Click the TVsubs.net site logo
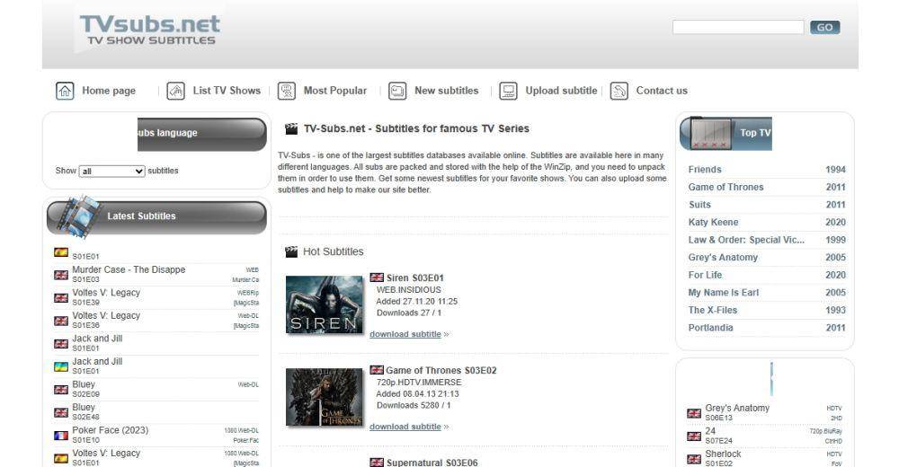Screen dimensions: 899x467 coord(149,30)
